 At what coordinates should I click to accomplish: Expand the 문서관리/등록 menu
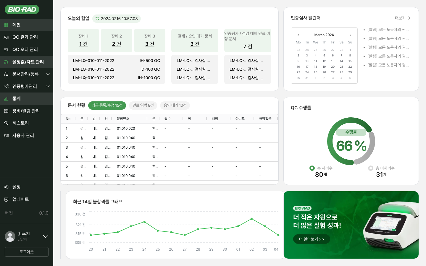pos(48,74)
